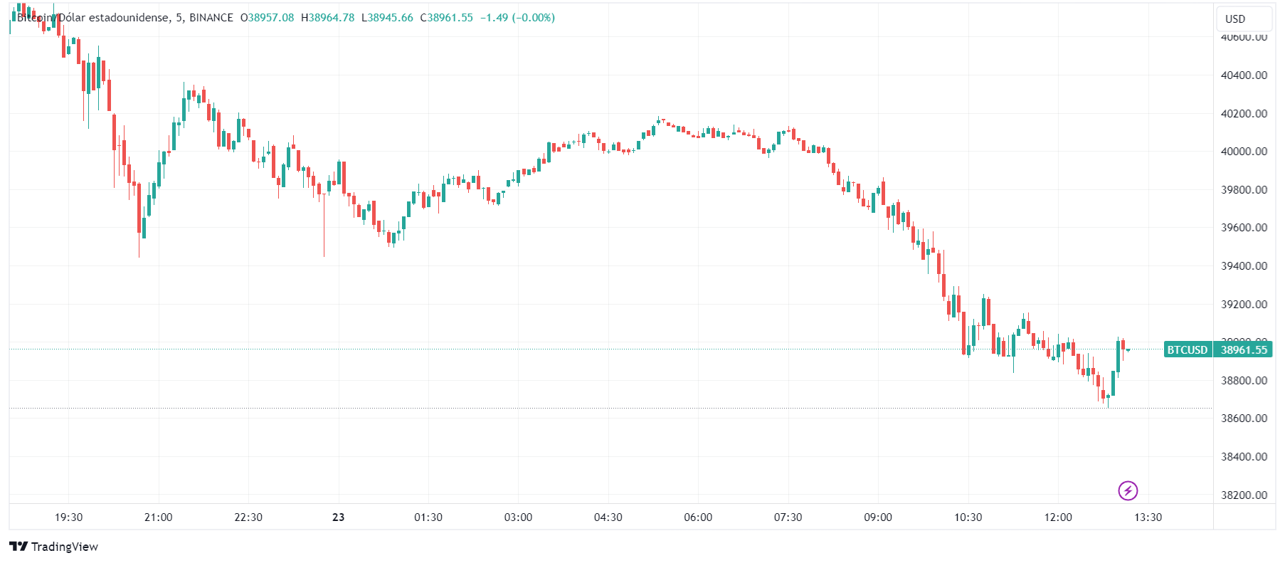Click the TradingView brand text

click(65, 547)
